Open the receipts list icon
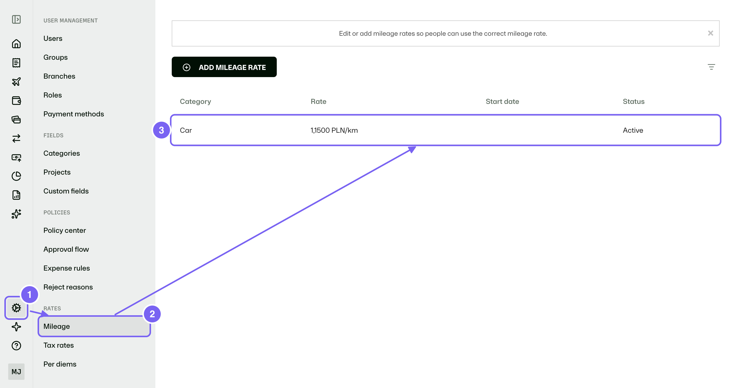The width and height of the screenshot is (736, 388). (16, 63)
